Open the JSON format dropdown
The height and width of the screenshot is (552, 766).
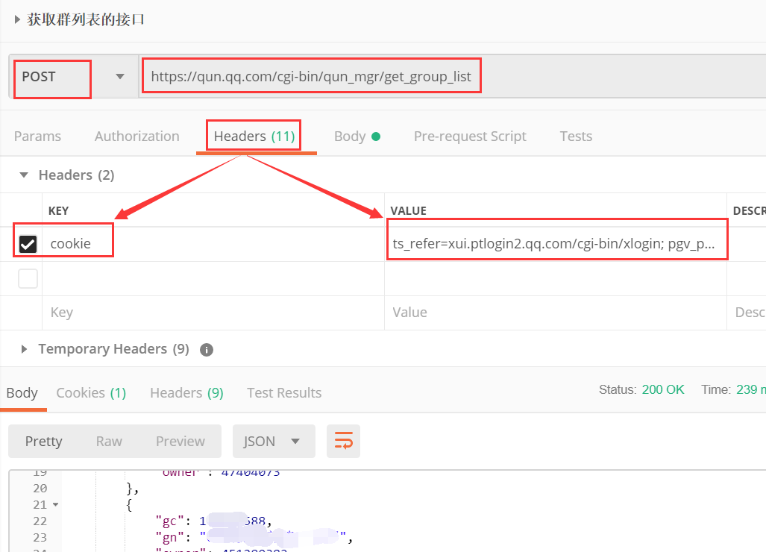(x=274, y=441)
